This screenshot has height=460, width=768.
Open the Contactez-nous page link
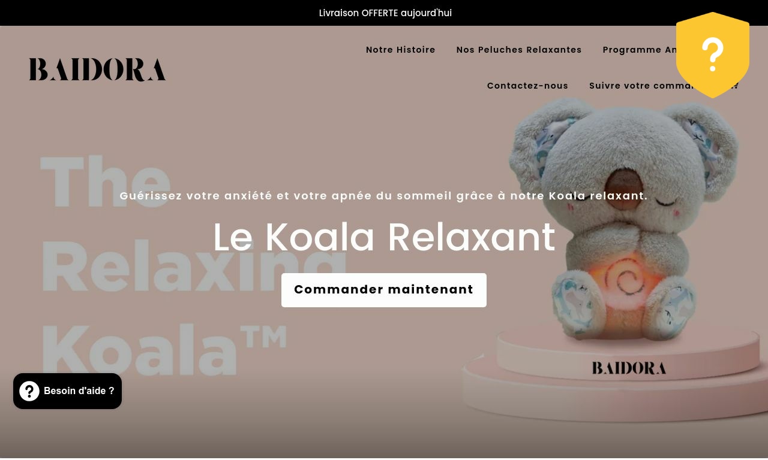pos(527,86)
